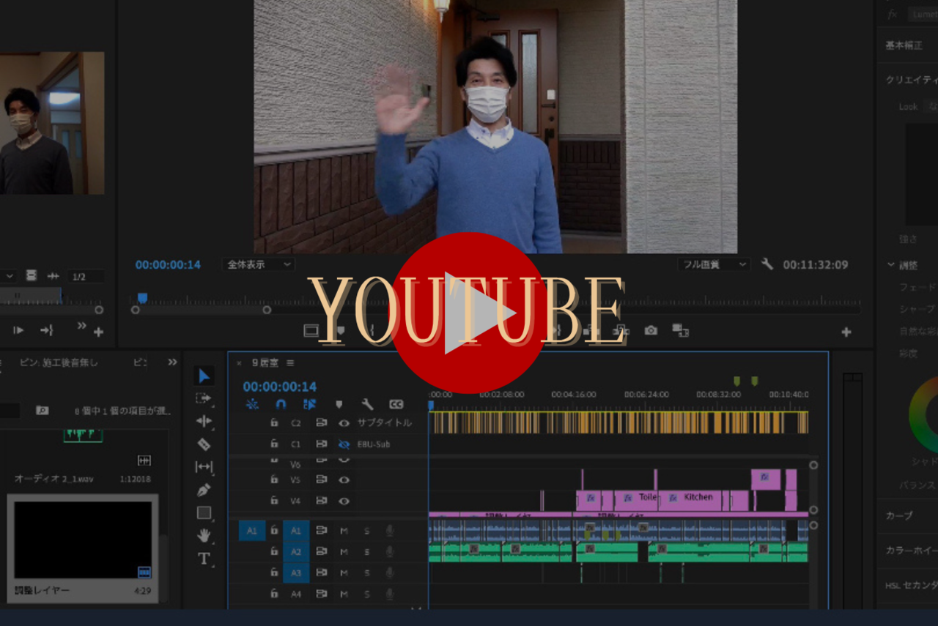The image size is (938, 626).
Task: Open the 全体表示 zoom level dropdown
Action: pos(259,264)
